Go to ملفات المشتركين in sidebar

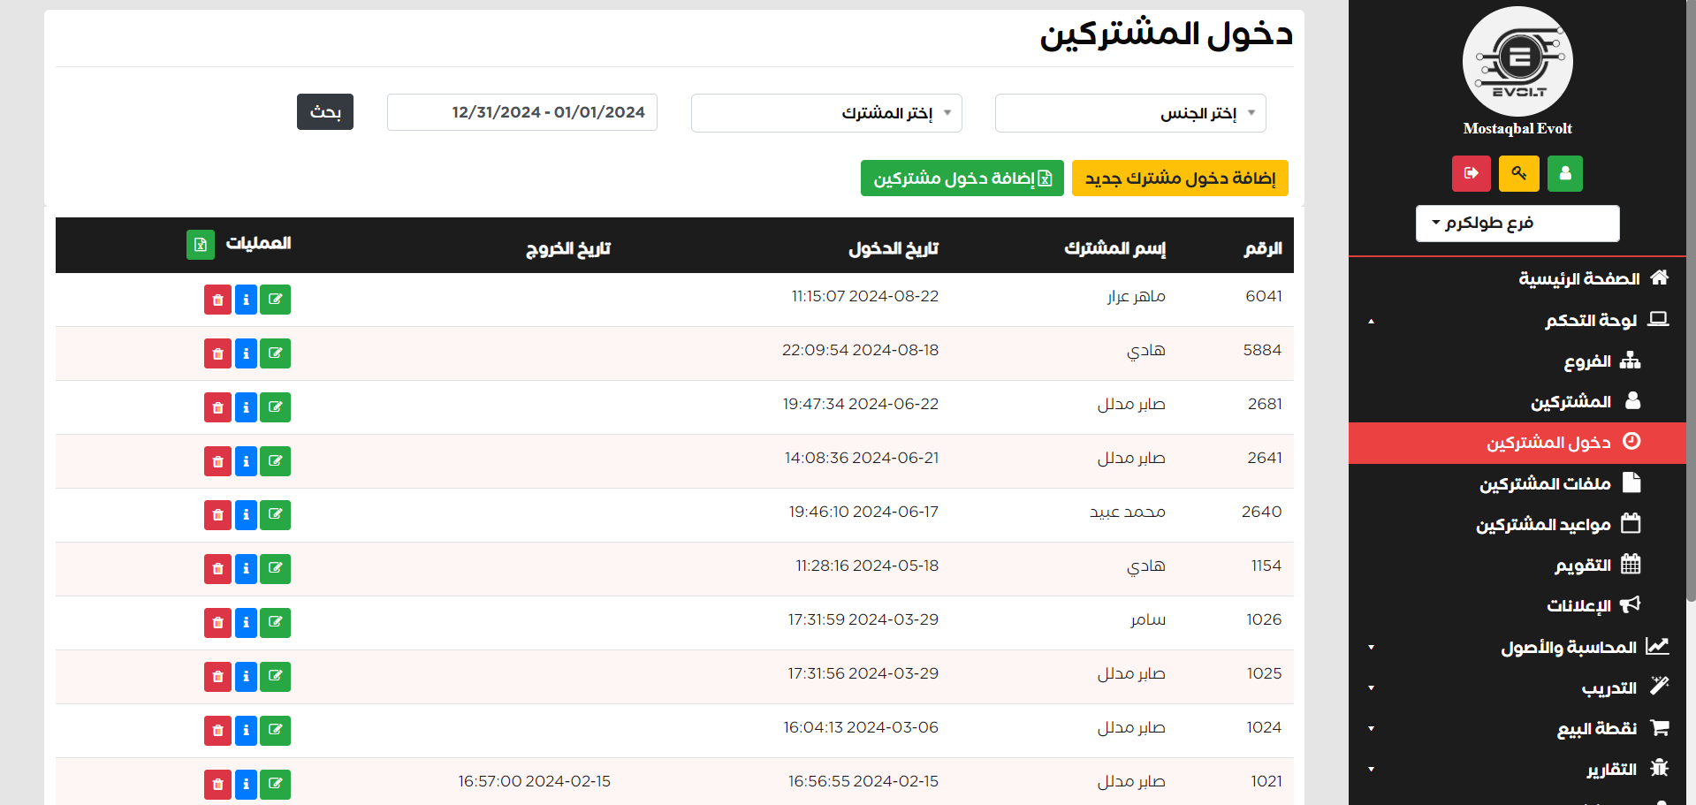[1557, 483]
